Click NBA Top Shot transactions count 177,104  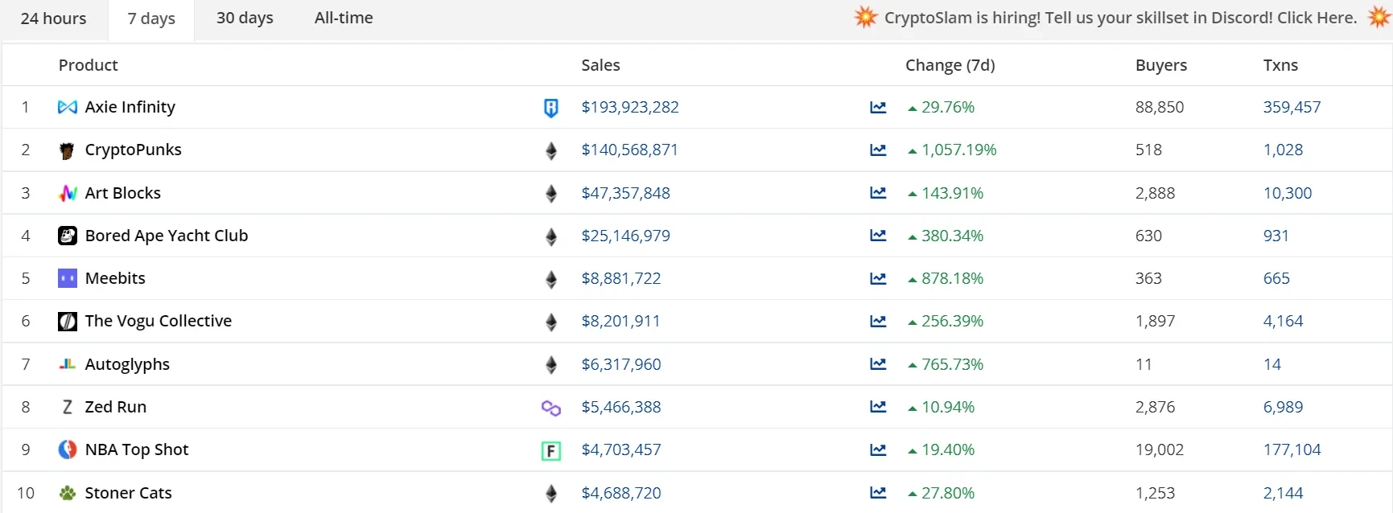tap(1292, 449)
